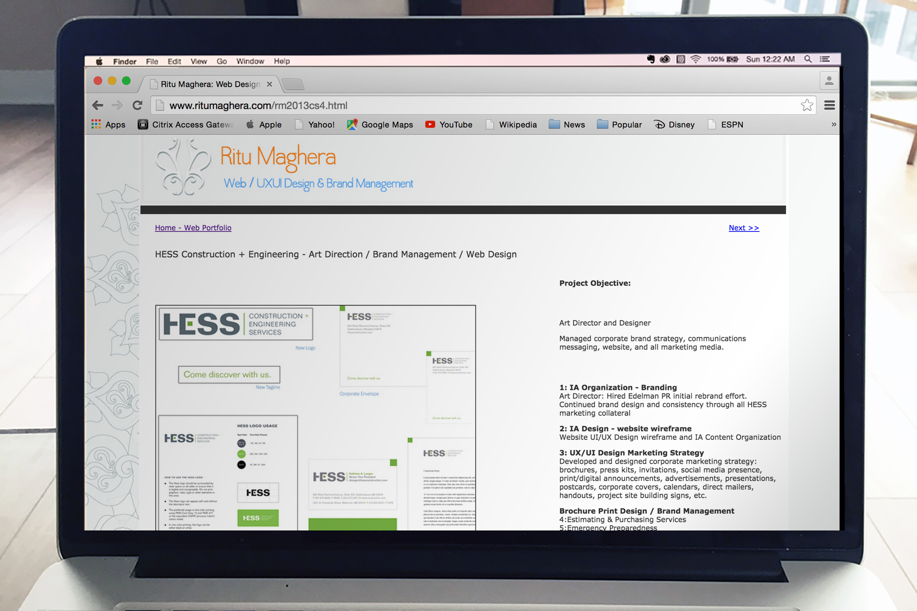Open the Chrome user profile button
This screenshot has height=611, width=917.
coord(829,81)
